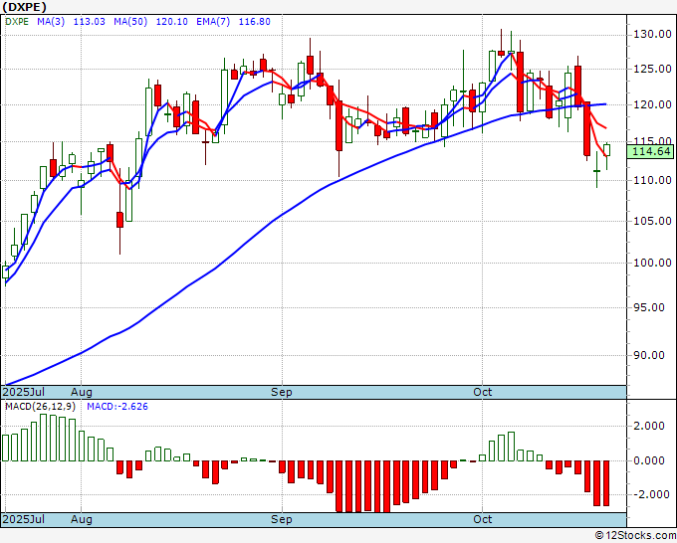Click the 105.00 price axis label
The height and width of the screenshot is (543, 677).
tap(652, 221)
